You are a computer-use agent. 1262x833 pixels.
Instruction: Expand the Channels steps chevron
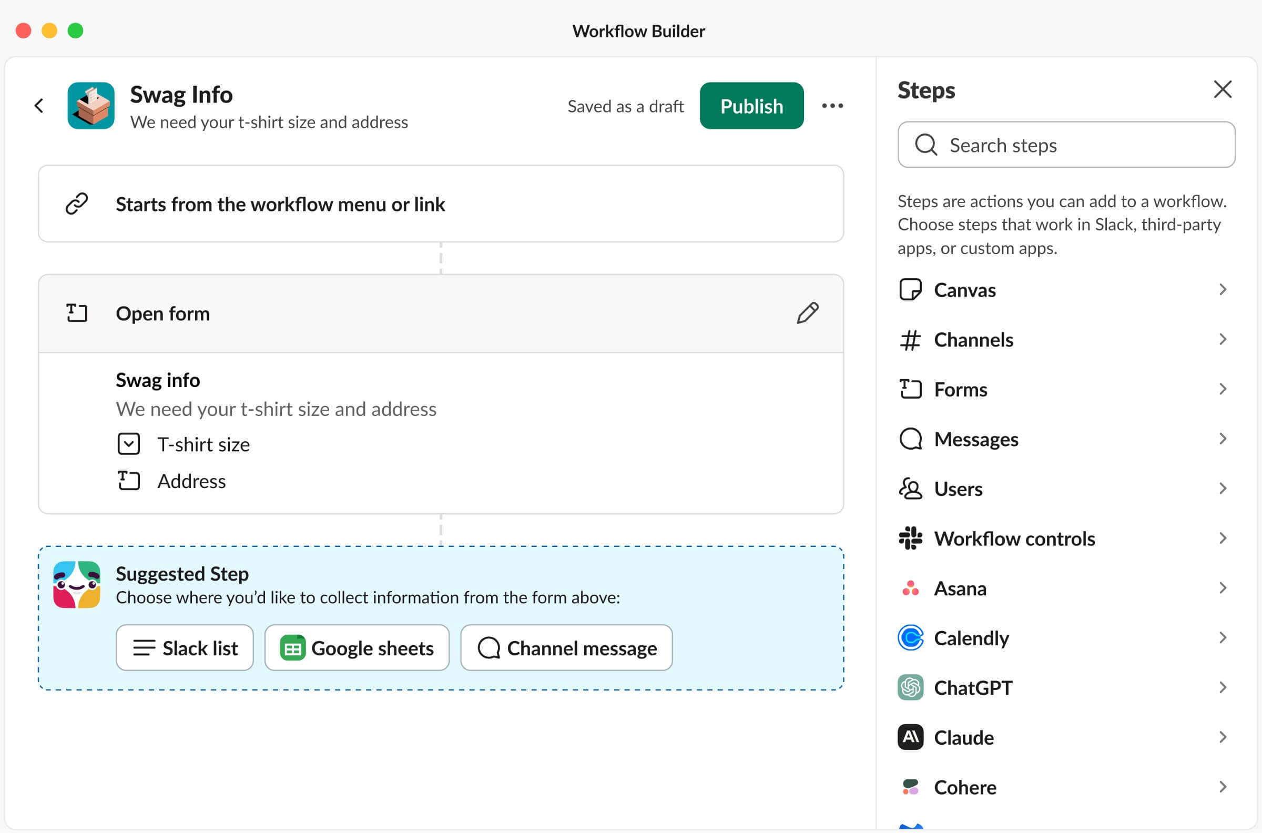[1223, 340]
